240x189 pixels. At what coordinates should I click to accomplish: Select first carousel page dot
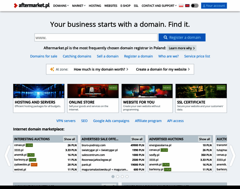113,176
